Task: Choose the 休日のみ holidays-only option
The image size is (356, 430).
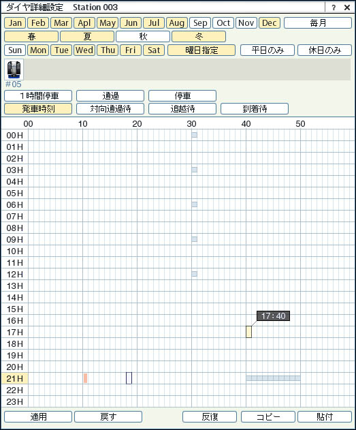Action: coord(325,50)
